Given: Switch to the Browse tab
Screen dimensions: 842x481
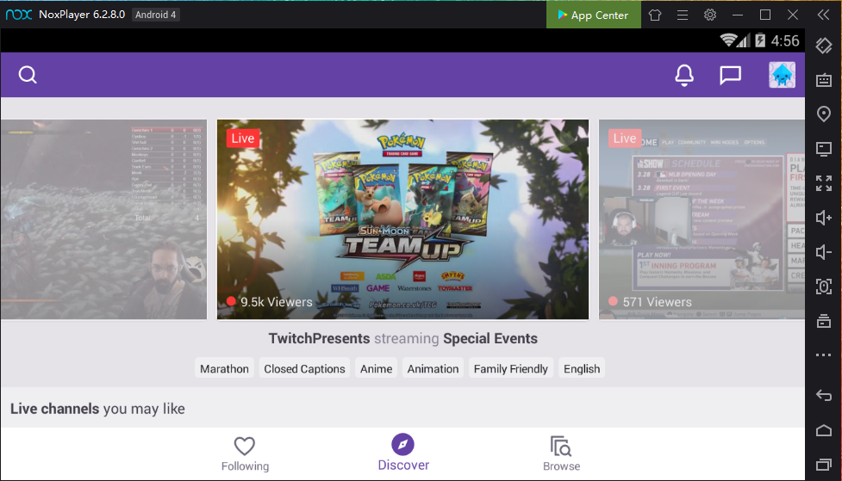Looking at the screenshot, I should (x=561, y=454).
